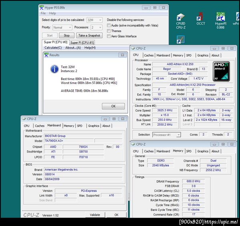Launch the OCCT desktop icon
Screen dimensions: 240x226
click(x=200, y=19)
